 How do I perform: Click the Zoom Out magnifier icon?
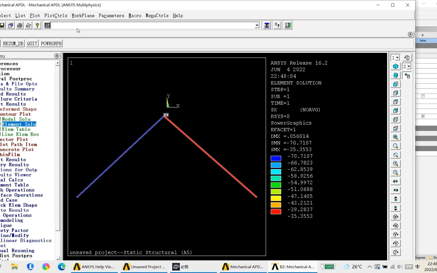(396, 172)
